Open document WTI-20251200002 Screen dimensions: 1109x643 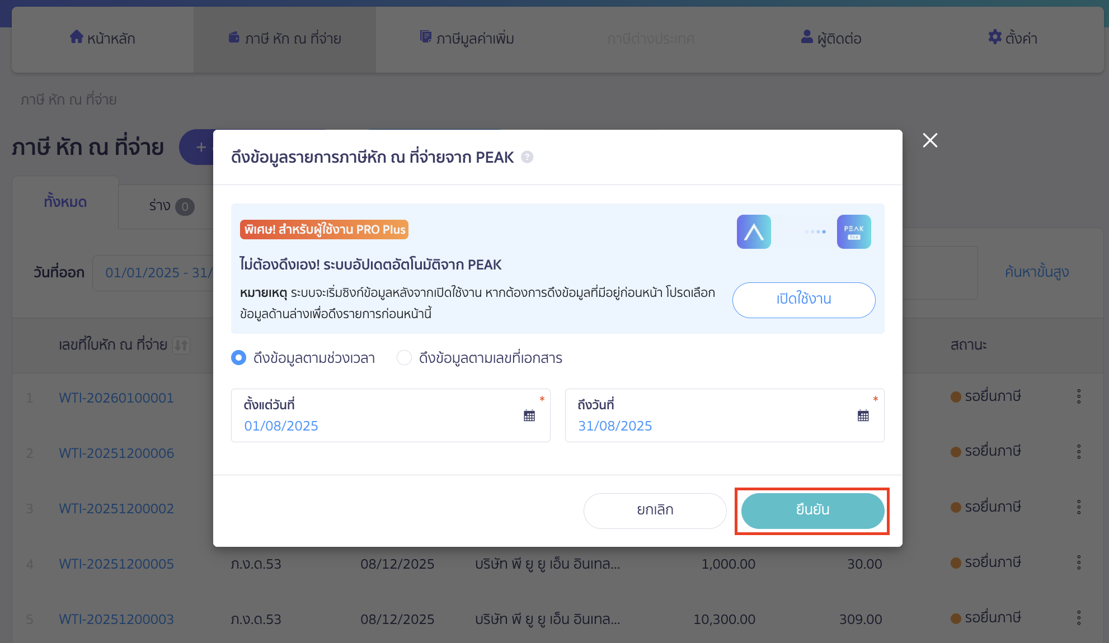(x=116, y=508)
